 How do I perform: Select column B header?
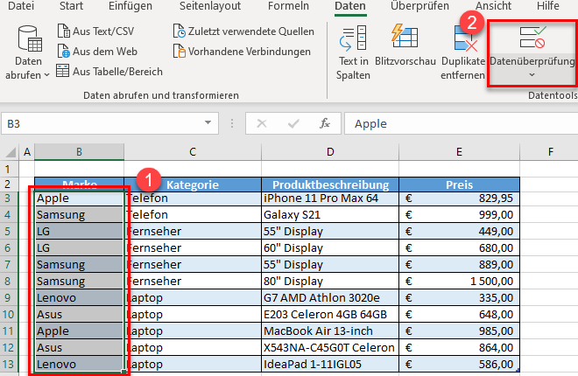[x=79, y=152]
